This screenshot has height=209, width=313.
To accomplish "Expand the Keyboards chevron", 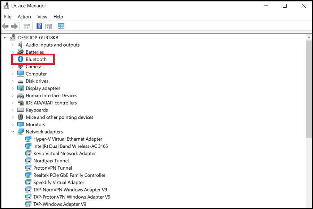I will click(x=13, y=110).
